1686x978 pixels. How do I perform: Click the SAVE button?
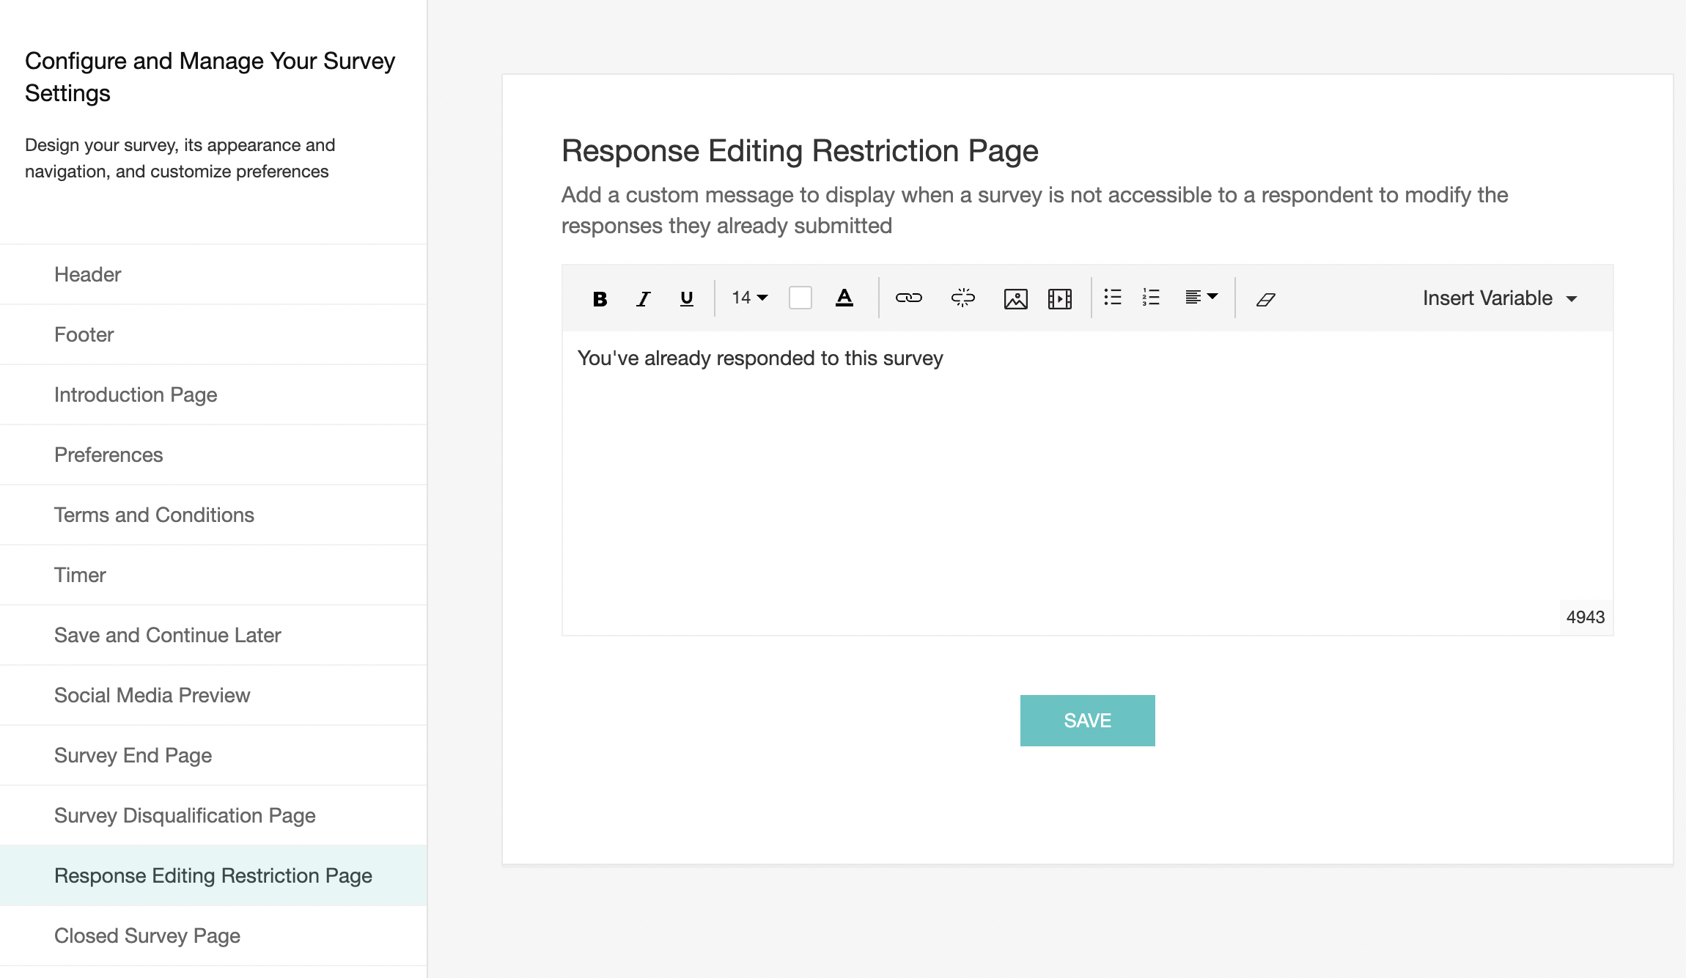coord(1087,721)
